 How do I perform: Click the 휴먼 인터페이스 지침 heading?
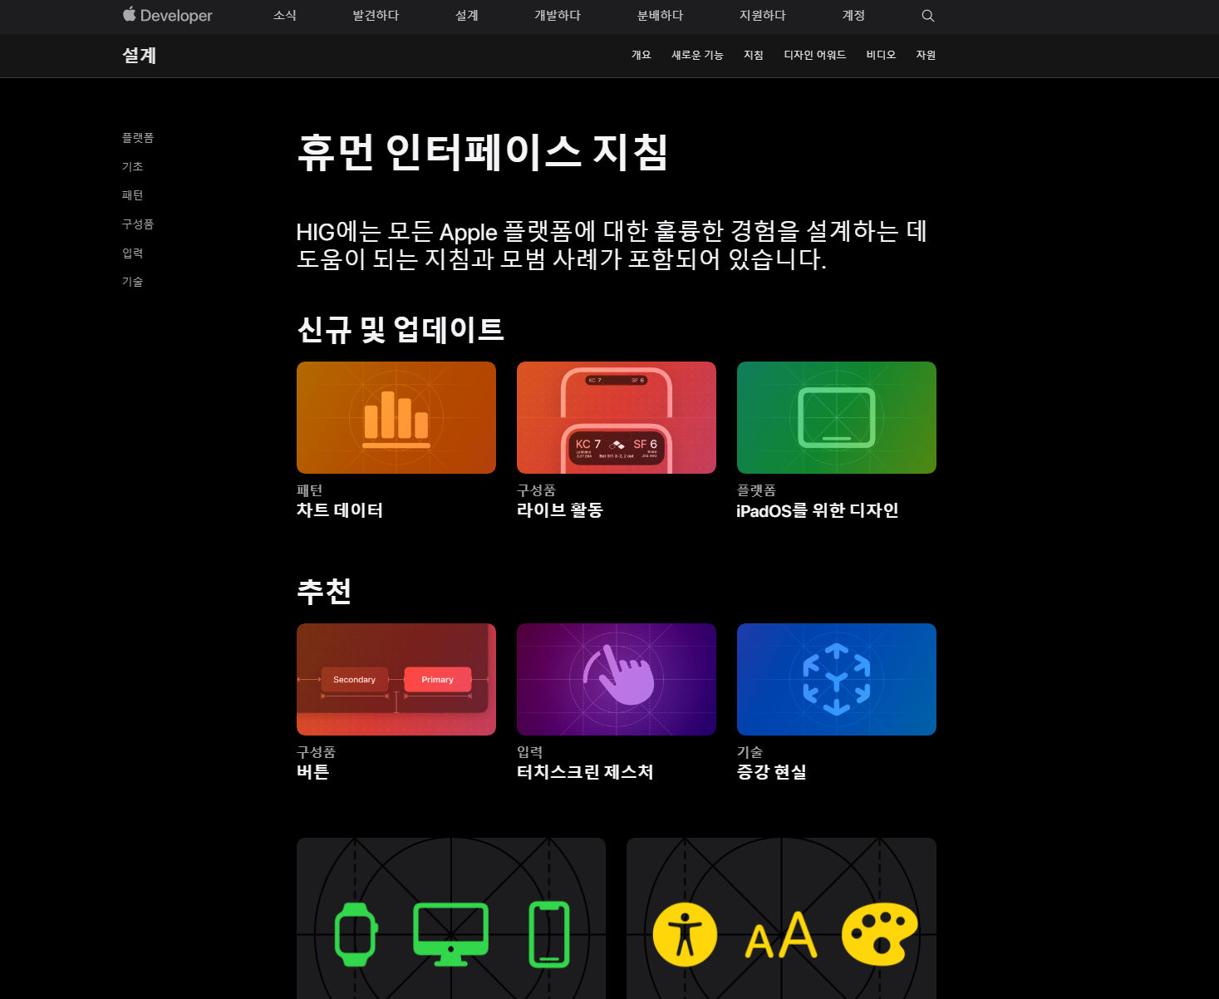[483, 152]
